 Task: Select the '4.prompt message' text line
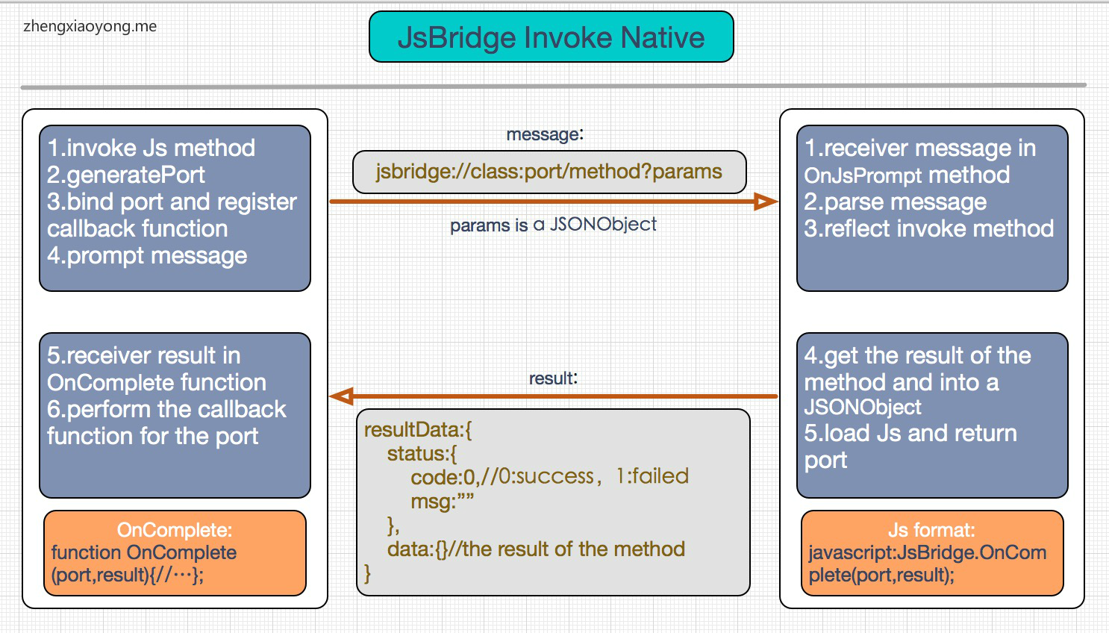(147, 256)
